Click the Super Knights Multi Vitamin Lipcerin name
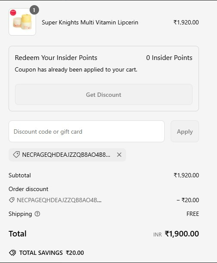 tap(90, 22)
